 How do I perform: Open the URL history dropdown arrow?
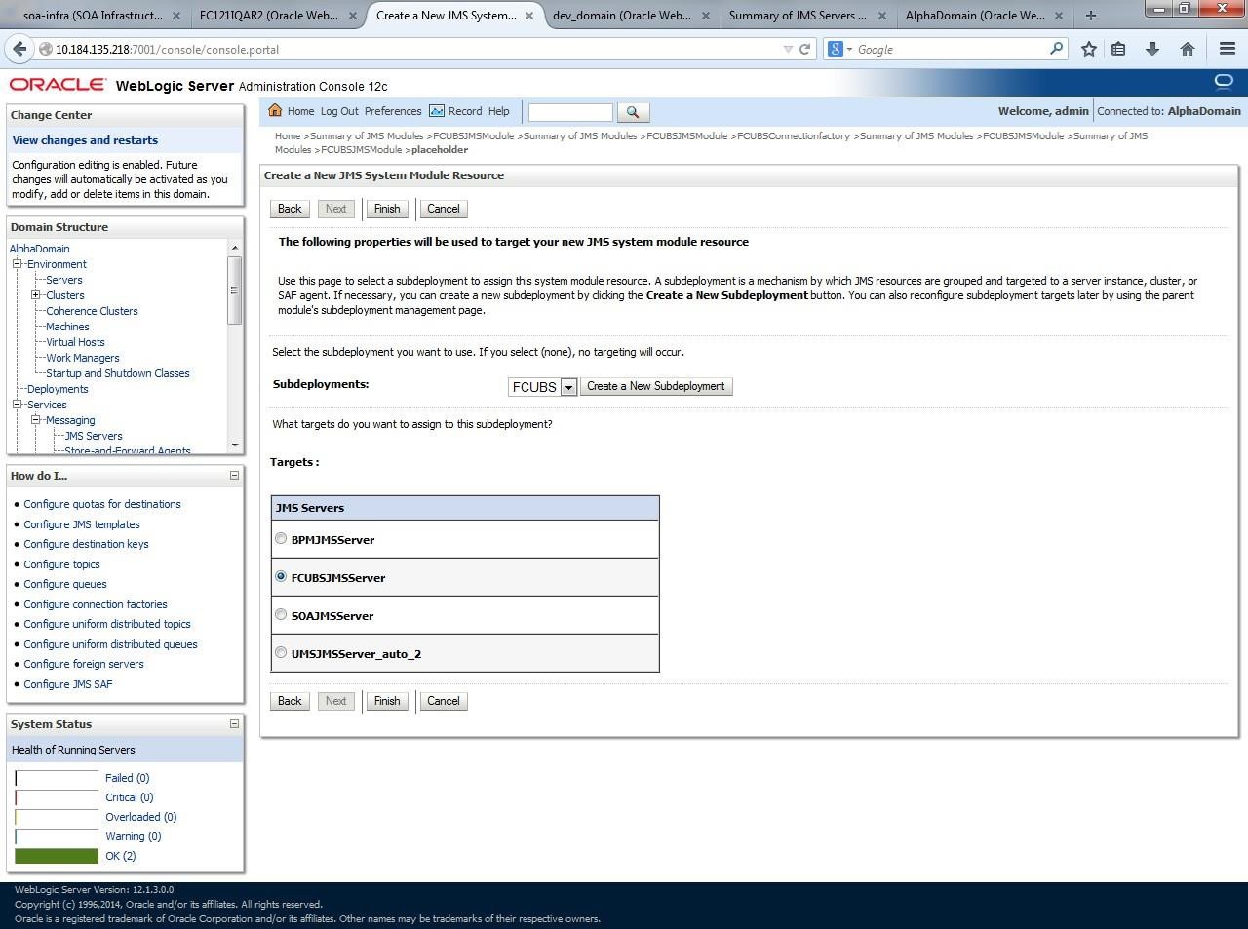(x=788, y=49)
